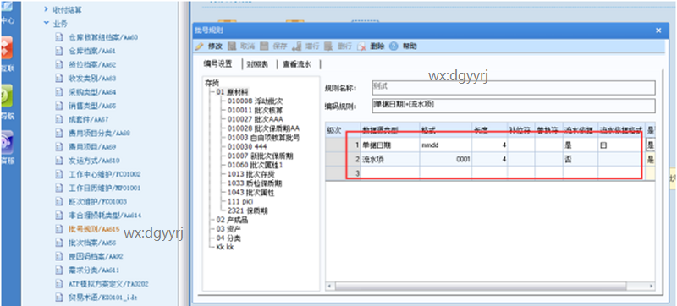The width and height of the screenshot is (677, 306).
Task: Click the table's horizontal scrollbar left arrow
Action: pos(330,286)
